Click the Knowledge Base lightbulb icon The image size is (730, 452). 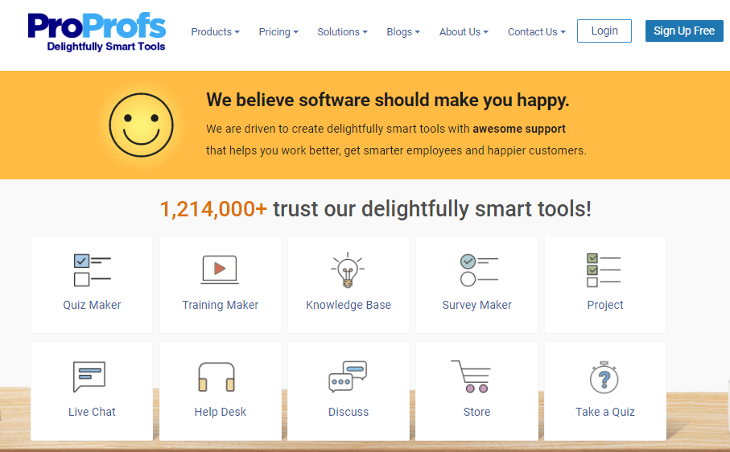[x=348, y=270]
